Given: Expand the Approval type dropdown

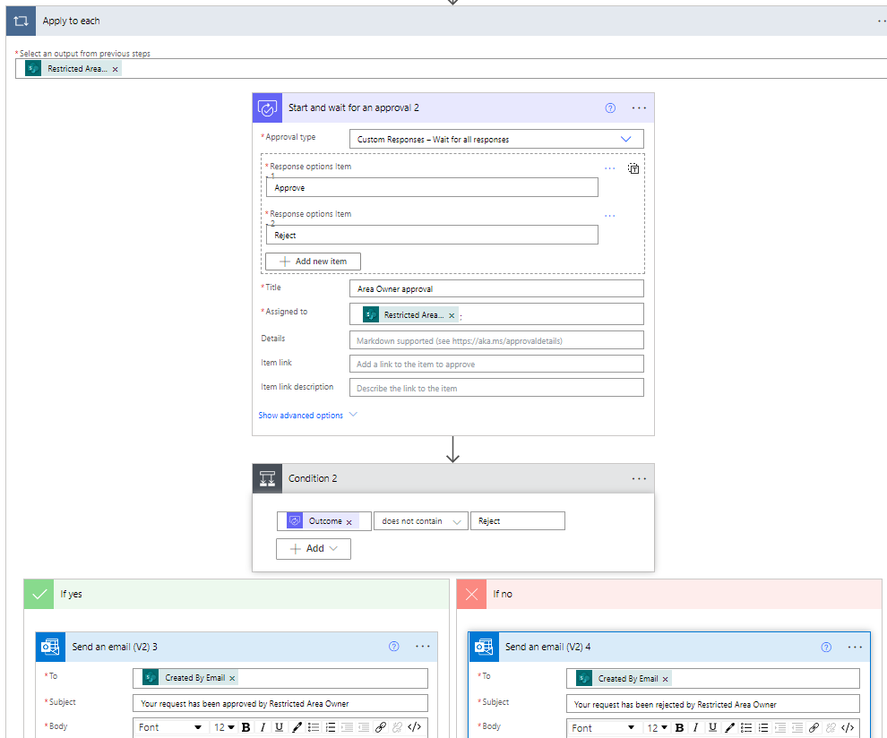Looking at the screenshot, I should click(x=625, y=139).
